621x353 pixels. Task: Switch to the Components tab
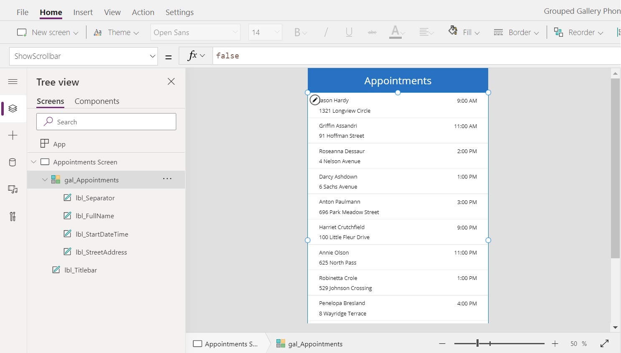[x=97, y=101]
